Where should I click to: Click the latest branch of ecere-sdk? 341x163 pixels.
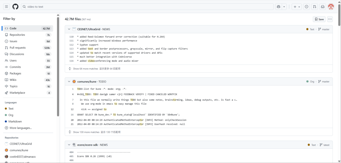[324, 145]
